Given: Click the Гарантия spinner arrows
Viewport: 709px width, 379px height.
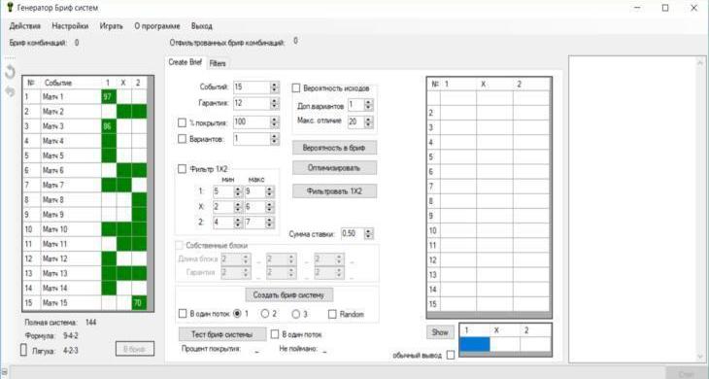Looking at the screenshot, I should [275, 104].
